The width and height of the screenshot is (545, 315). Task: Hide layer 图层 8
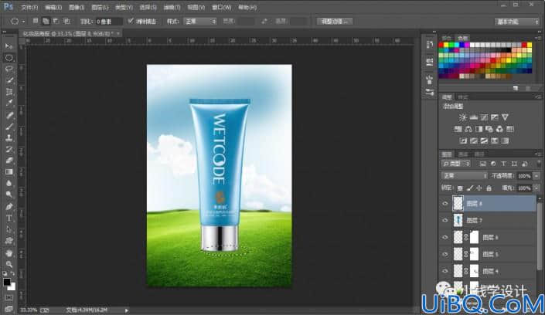445,204
